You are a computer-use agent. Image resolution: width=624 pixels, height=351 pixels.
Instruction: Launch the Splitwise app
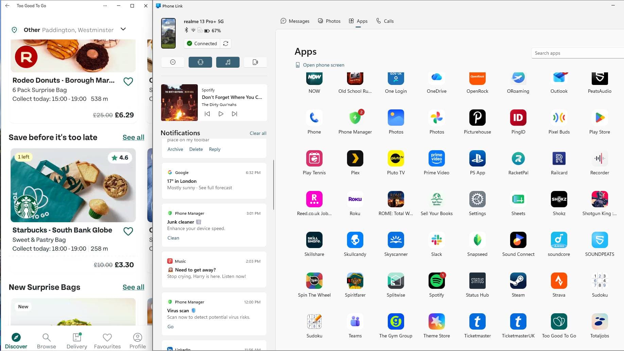(x=396, y=281)
